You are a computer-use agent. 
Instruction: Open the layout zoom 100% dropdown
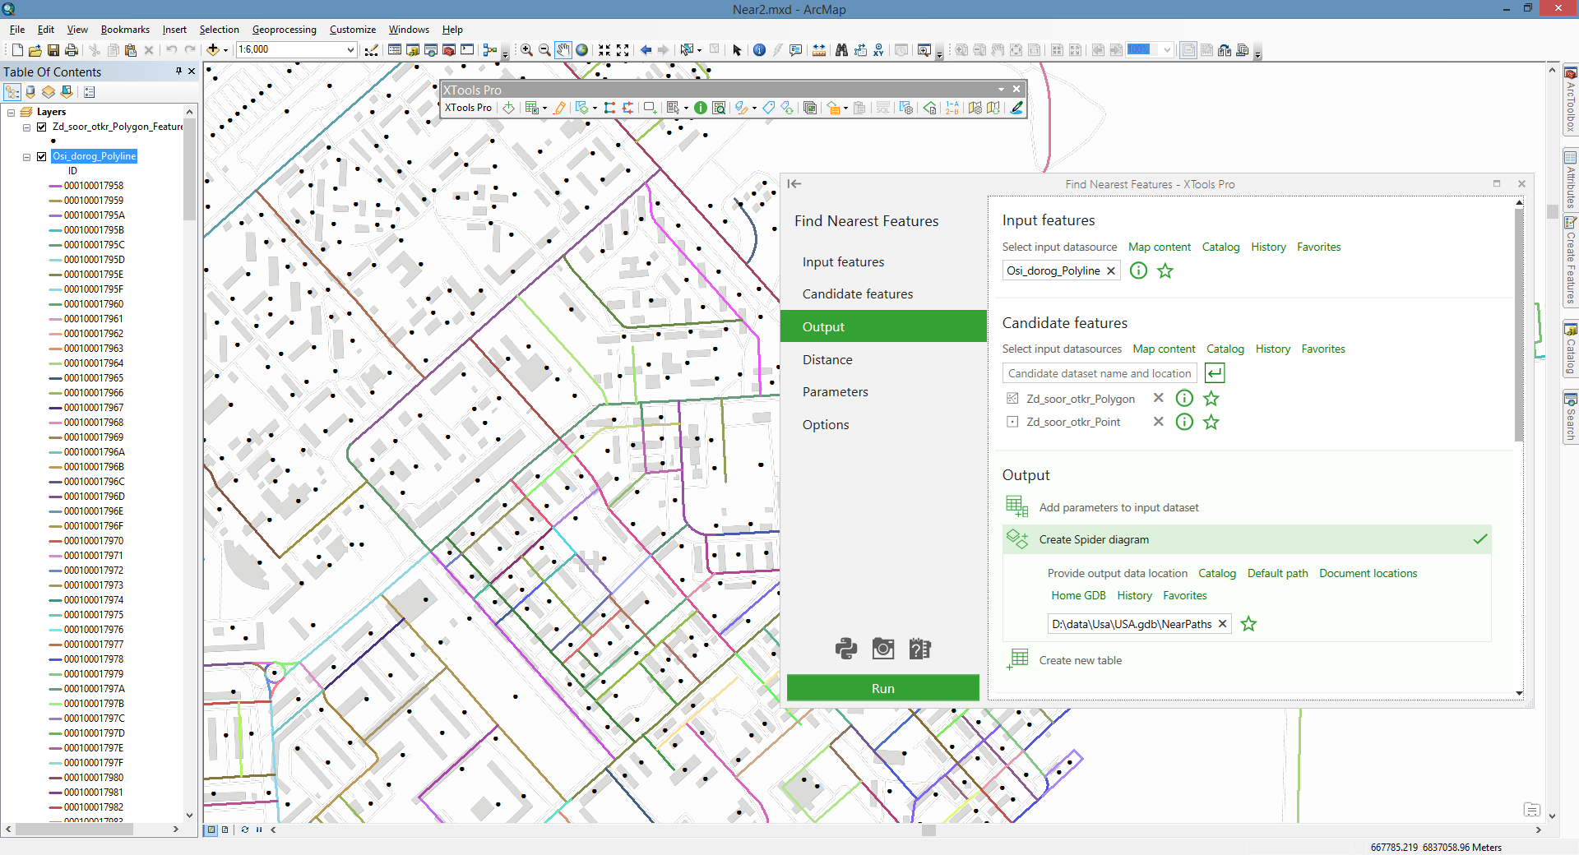click(x=1166, y=50)
